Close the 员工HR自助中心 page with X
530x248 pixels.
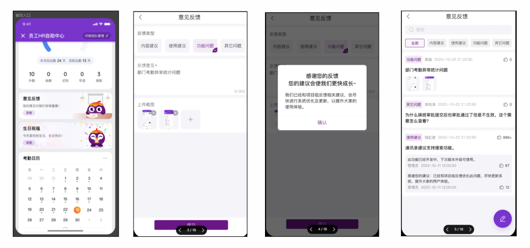point(23,36)
